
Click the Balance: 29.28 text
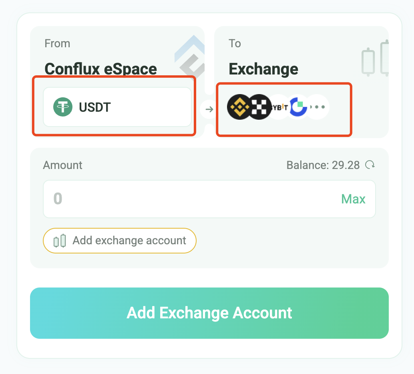pos(323,165)
